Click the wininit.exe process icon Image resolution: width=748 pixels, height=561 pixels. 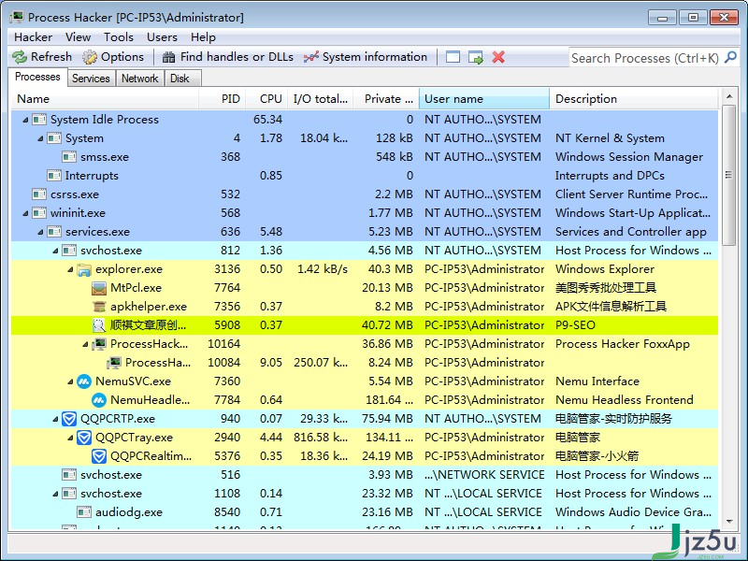click(x=39, y=213)
